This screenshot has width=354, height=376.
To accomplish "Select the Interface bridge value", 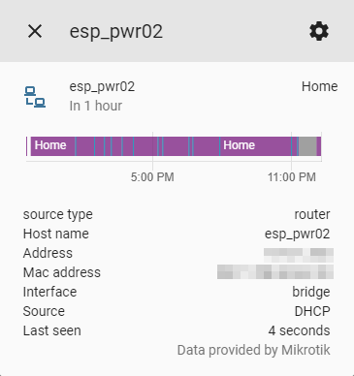I will coord(311,292).
